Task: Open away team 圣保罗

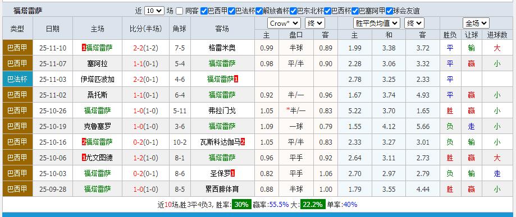Action: click(x=220, y=173)
